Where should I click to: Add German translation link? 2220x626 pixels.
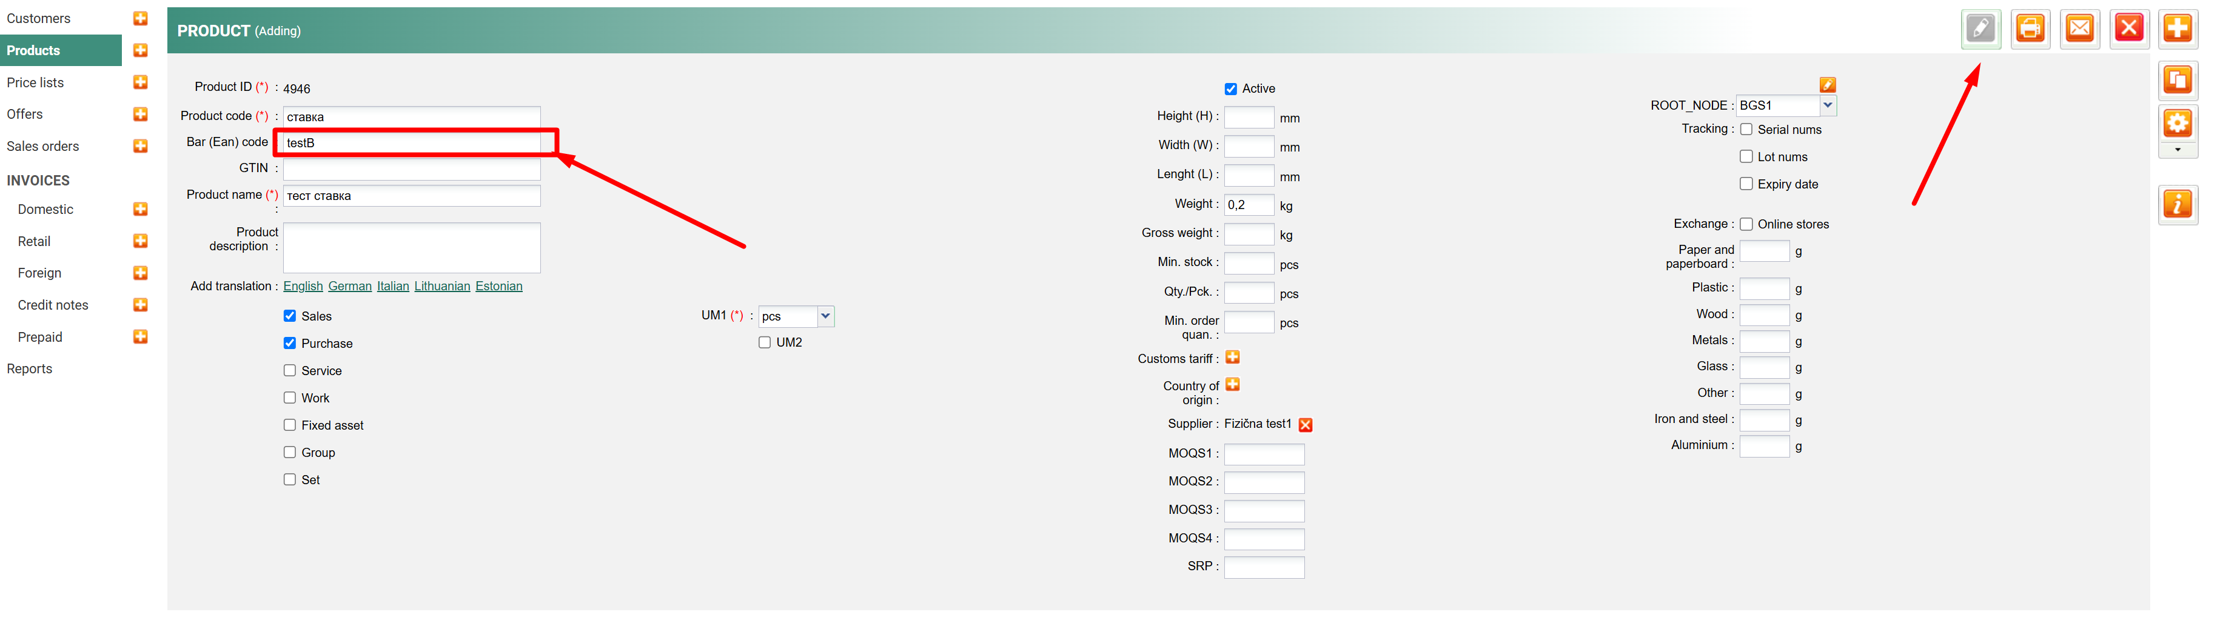coord(350,286)
